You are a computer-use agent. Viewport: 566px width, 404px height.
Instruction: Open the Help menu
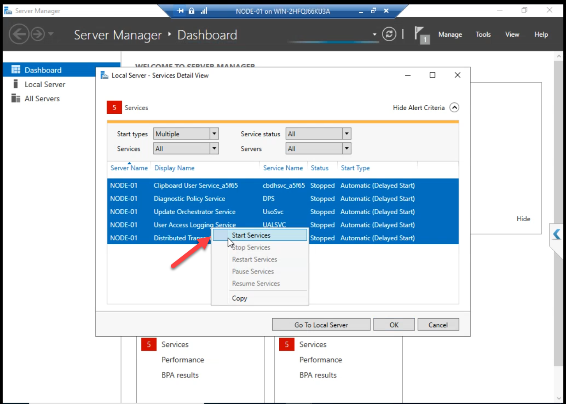541,35
